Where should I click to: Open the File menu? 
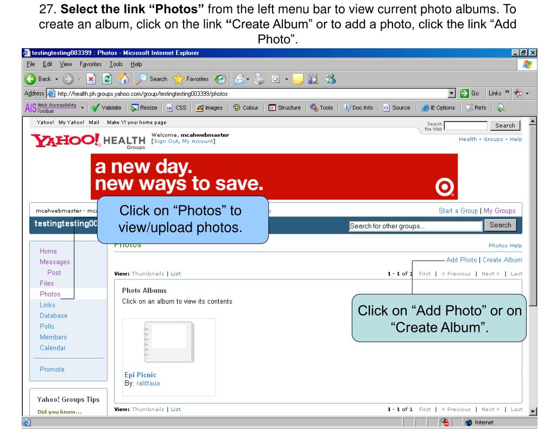pyautogui.click(x=31, y=64)
